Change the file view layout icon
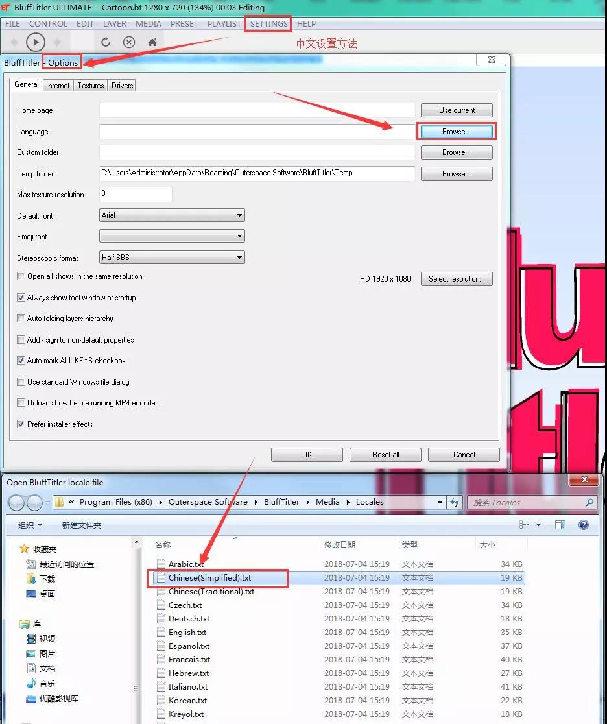607x724 pixels. [525, 525]
